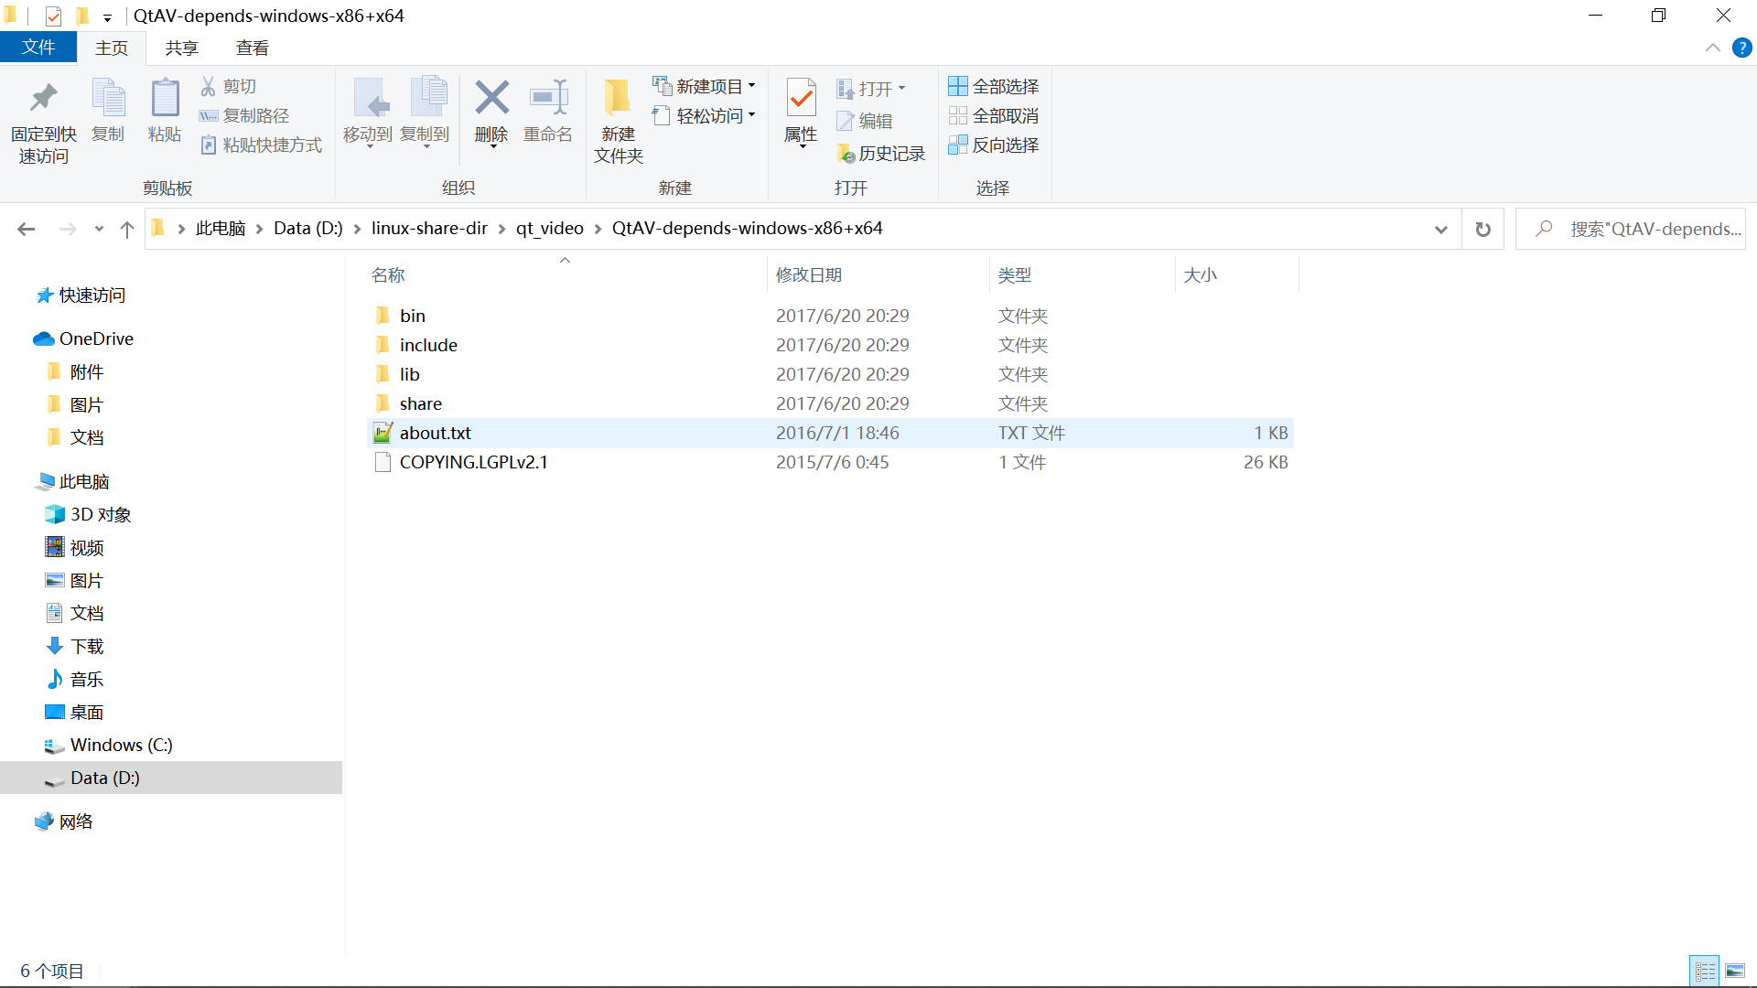Click the Help question-mark icon
The height and width of the screenshot is (988, 1757).
pyautogui.click(x=1741, y=48)
